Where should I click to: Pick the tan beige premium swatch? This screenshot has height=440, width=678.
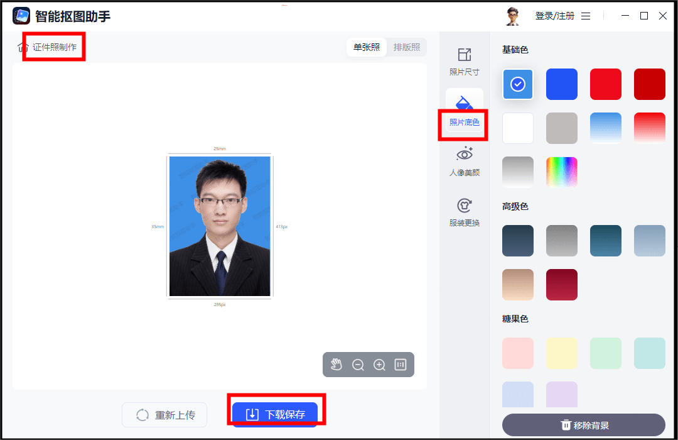click(518, 285)
